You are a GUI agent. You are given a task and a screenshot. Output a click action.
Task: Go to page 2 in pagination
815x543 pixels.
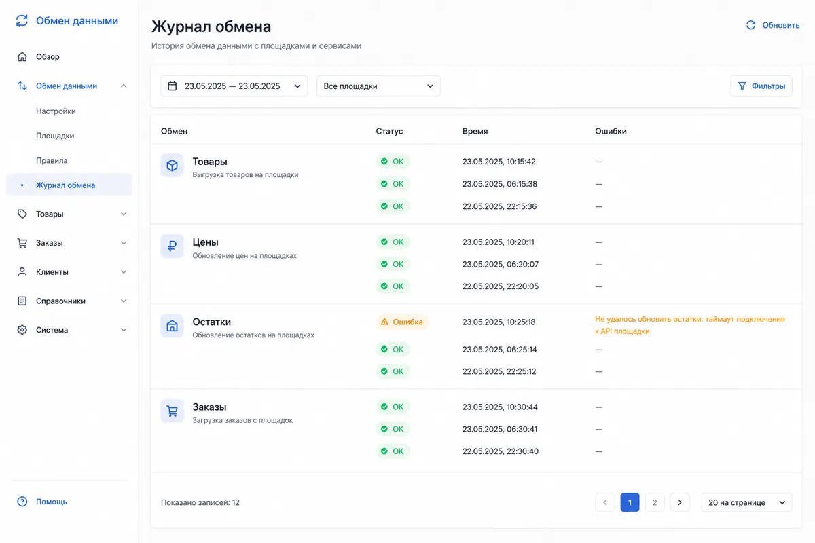654,502
